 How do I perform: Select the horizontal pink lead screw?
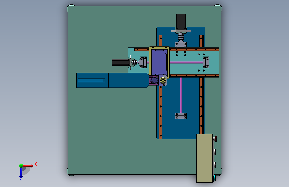point(186,63)
